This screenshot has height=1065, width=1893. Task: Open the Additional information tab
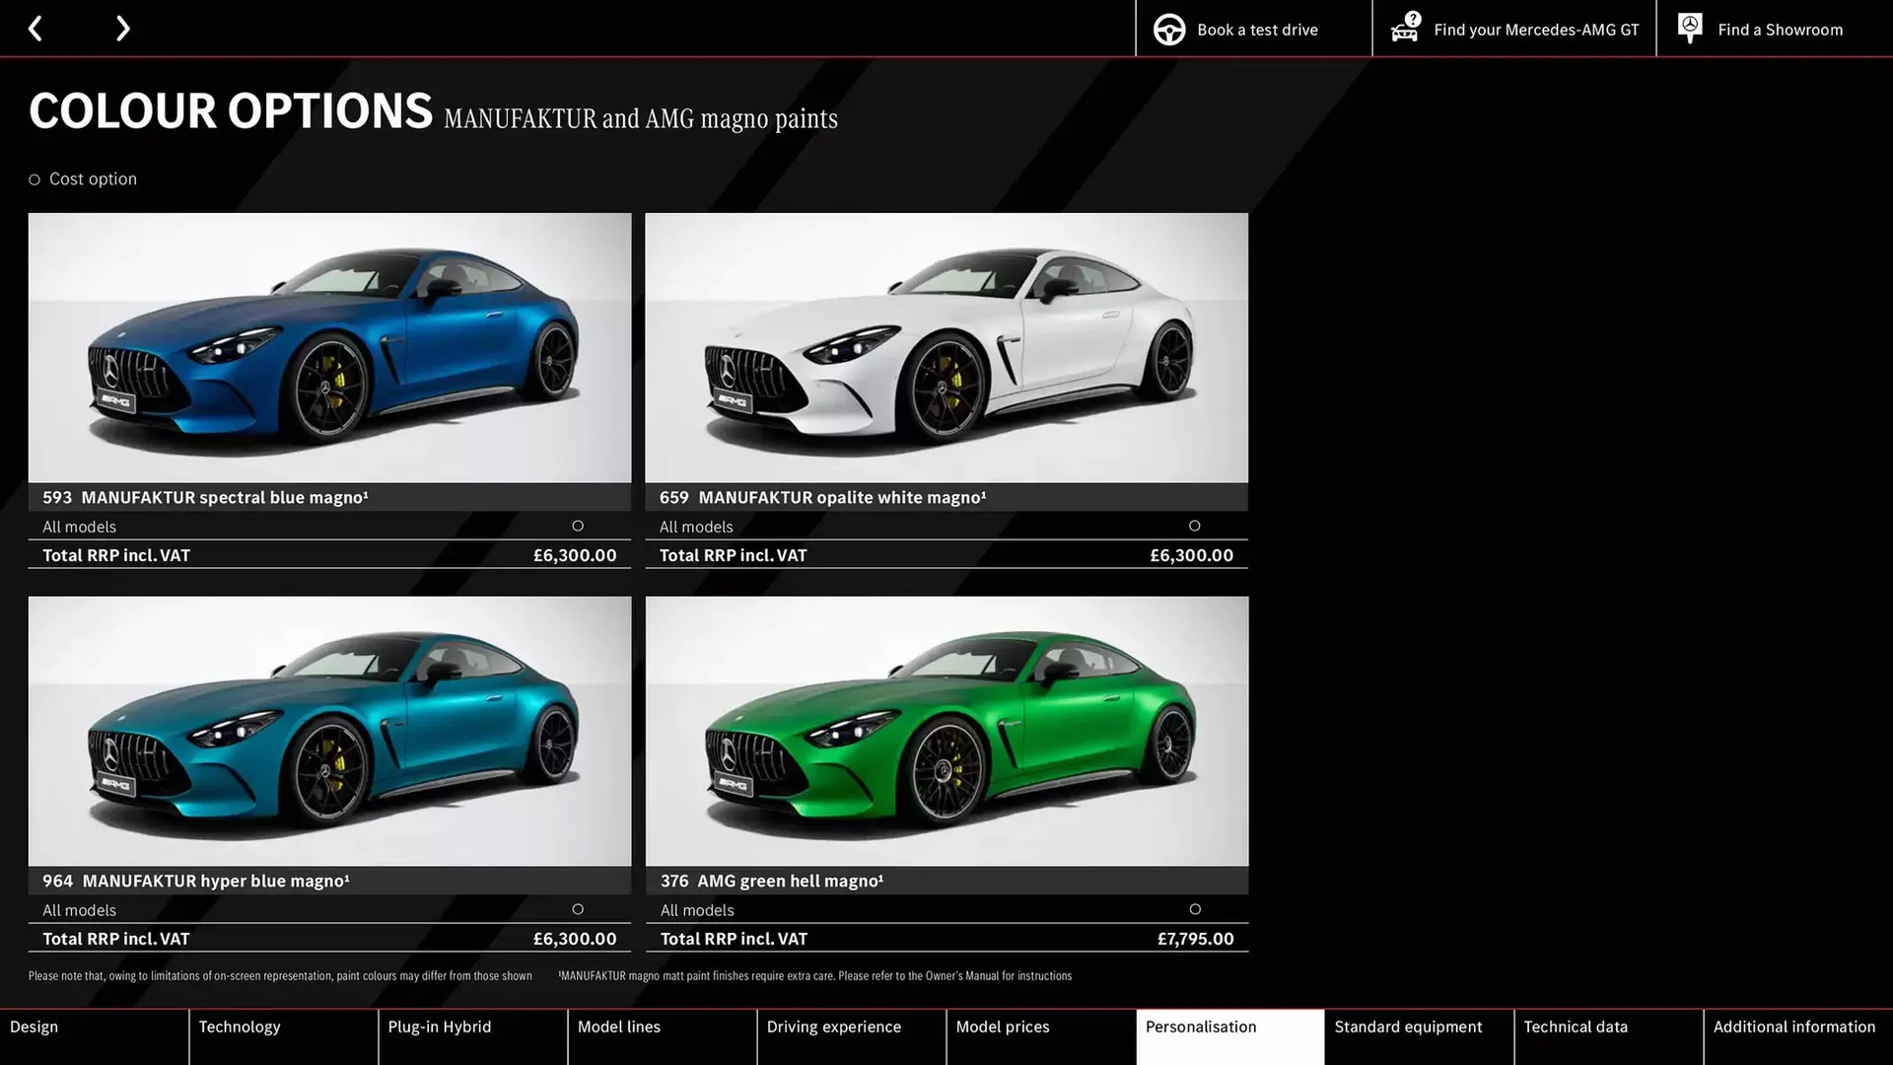click(1798, 1036)
